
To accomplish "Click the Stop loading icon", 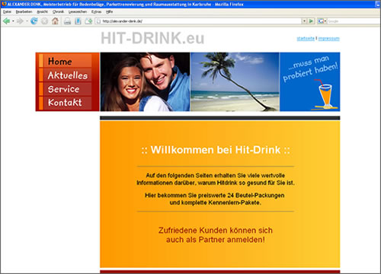I will pos(44,21).
